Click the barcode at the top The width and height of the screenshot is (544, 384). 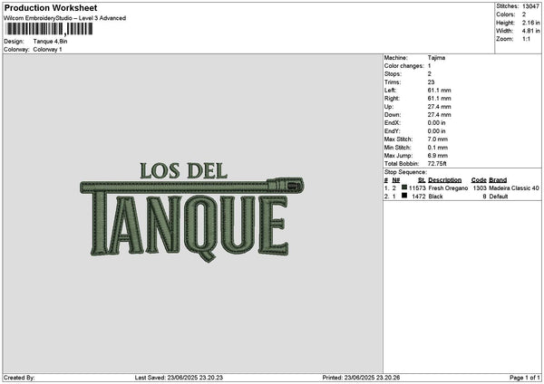[x=49, y=29]
